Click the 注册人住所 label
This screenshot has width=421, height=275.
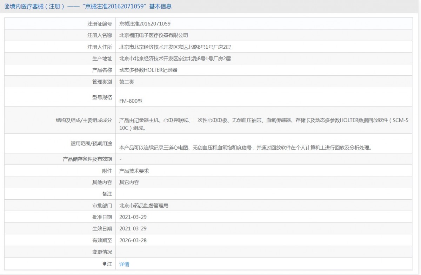pos(100,47)
